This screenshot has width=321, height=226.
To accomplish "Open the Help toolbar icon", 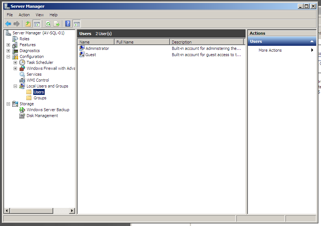I will point(68,24).
